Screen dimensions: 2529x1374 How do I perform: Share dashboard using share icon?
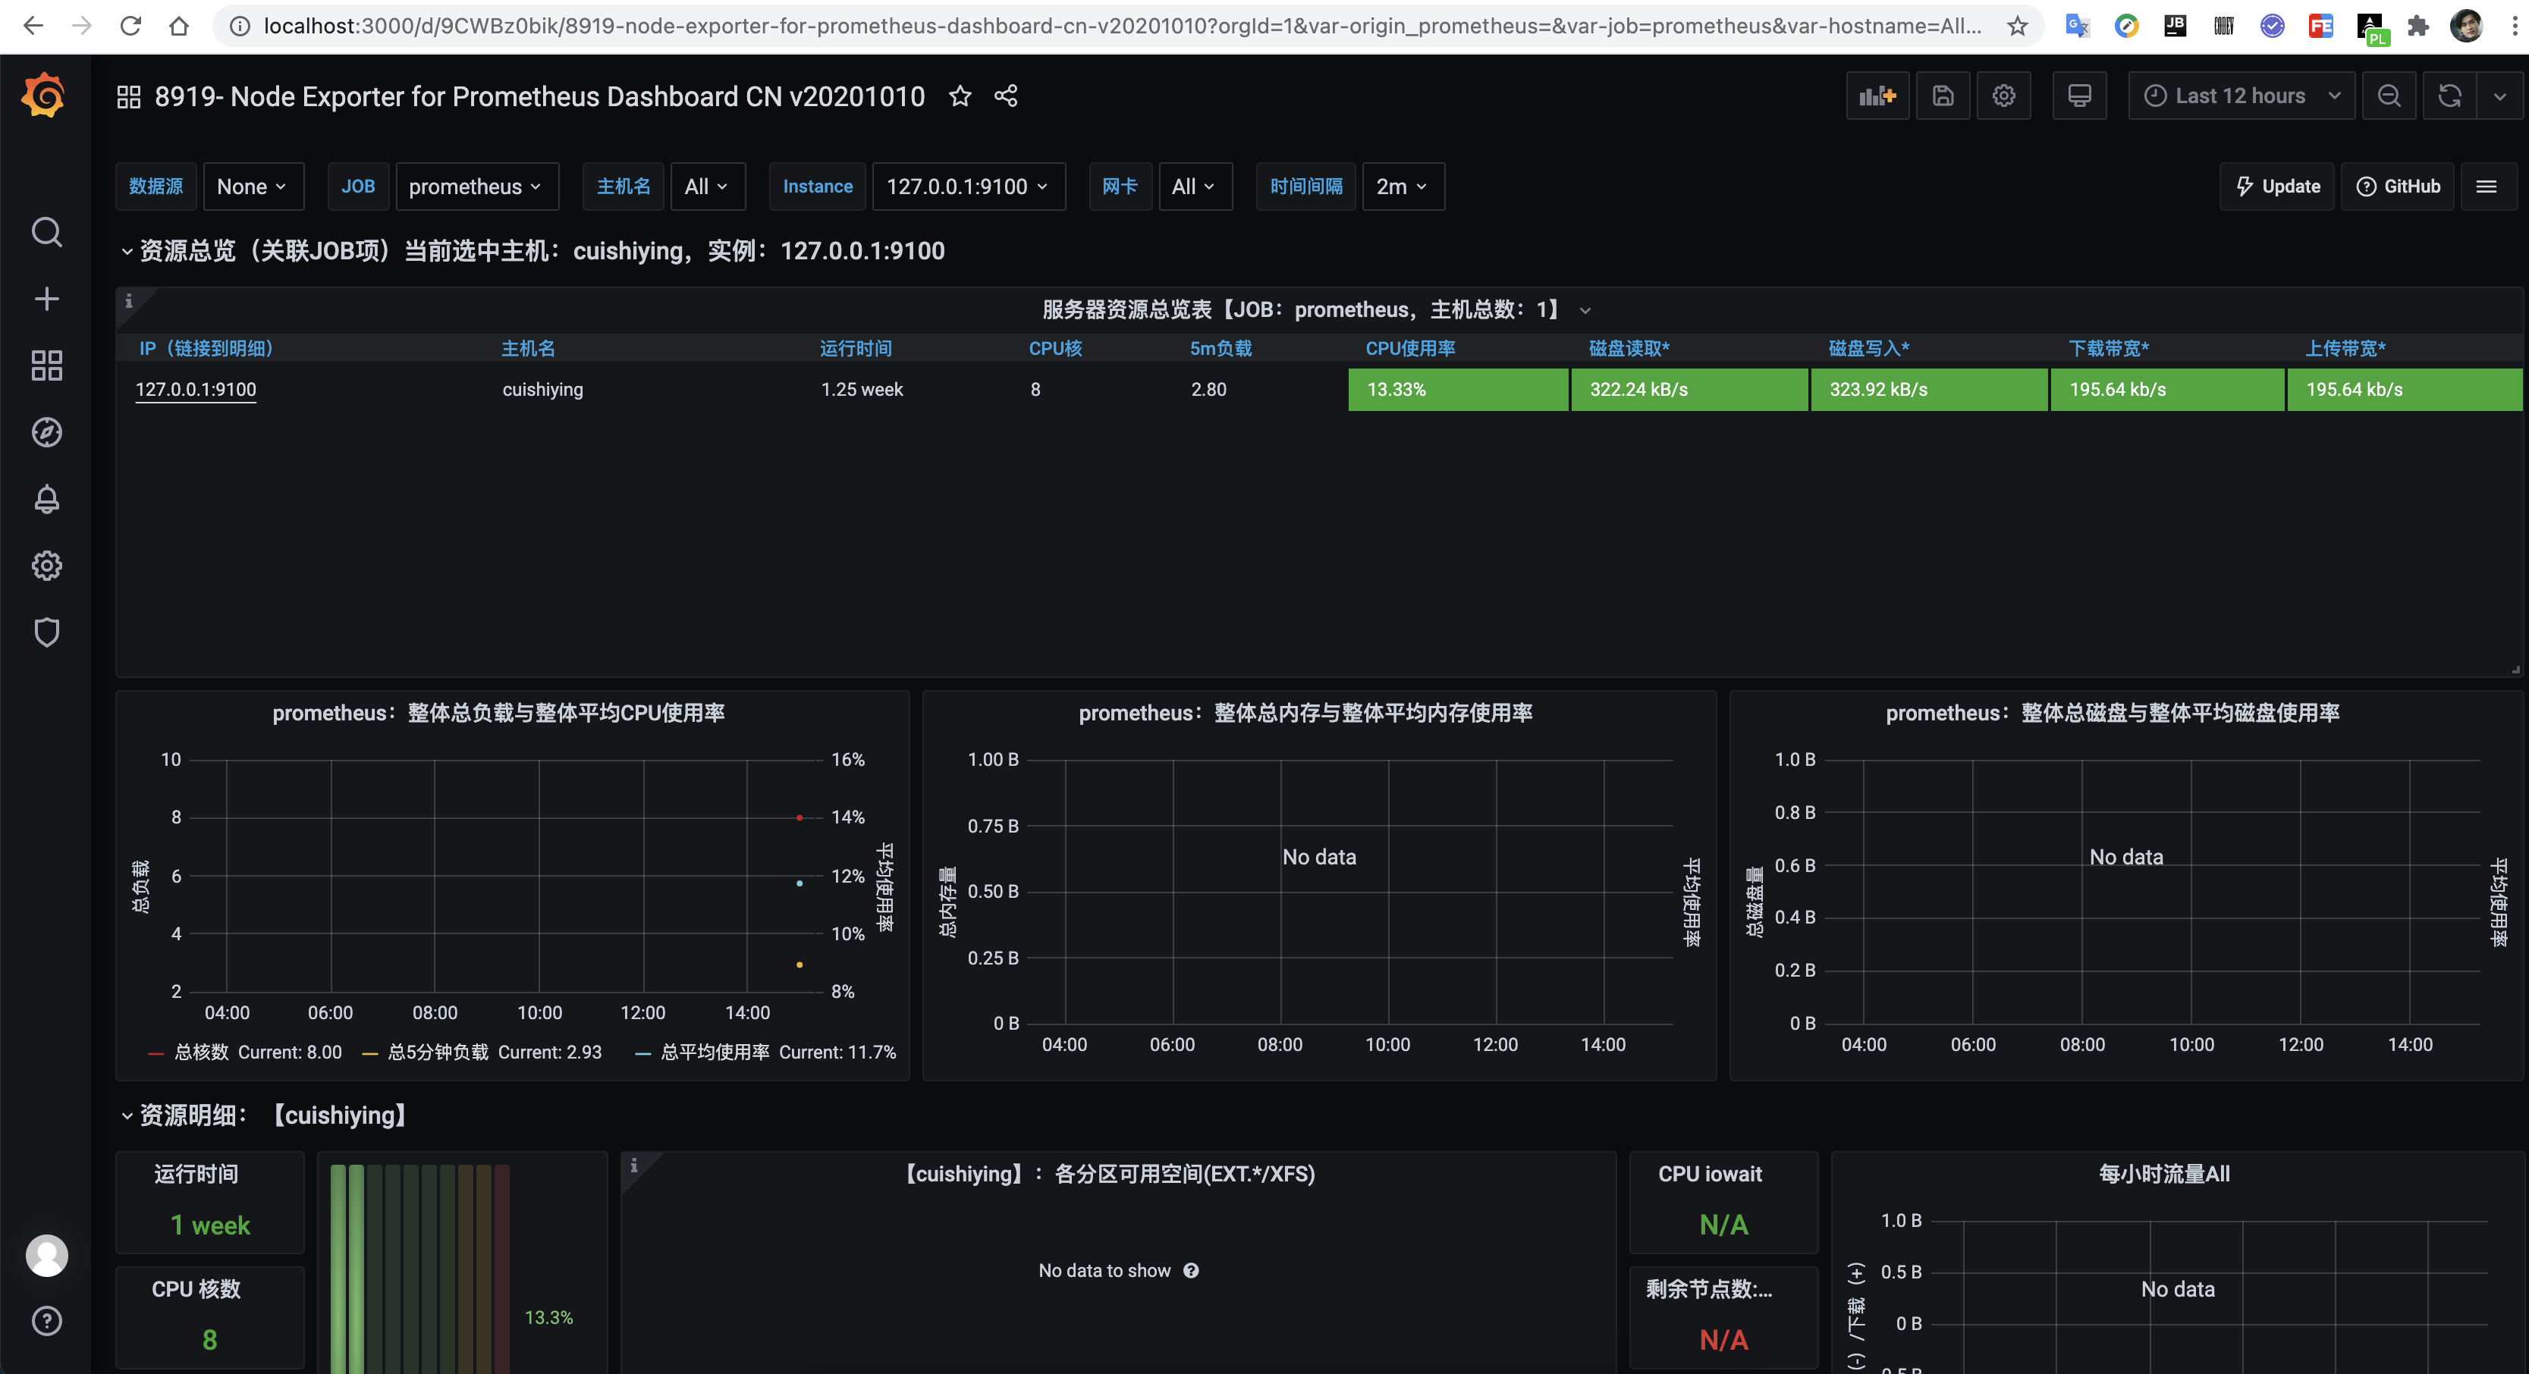coord(1005,96)
